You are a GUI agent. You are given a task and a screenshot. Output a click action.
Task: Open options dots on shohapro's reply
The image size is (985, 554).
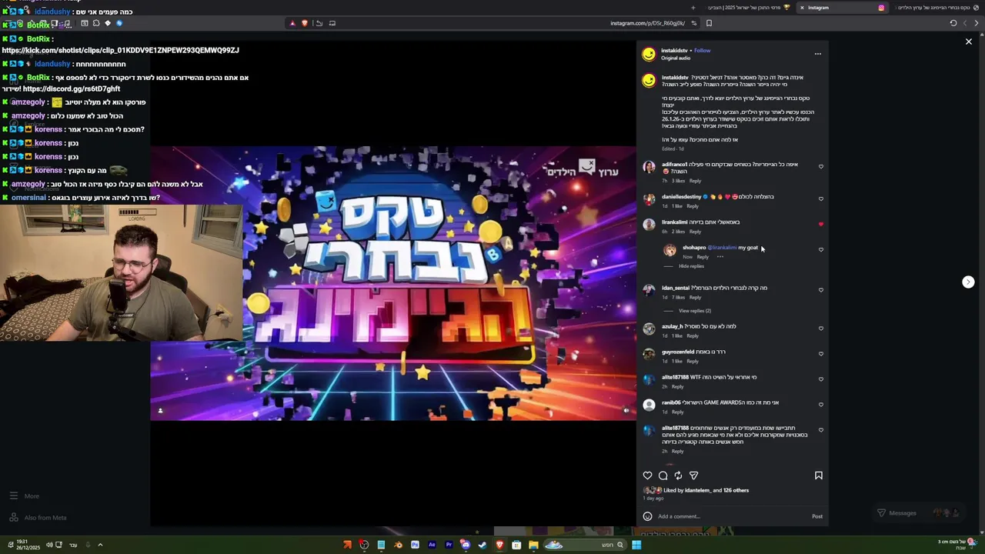coord(720,257)
